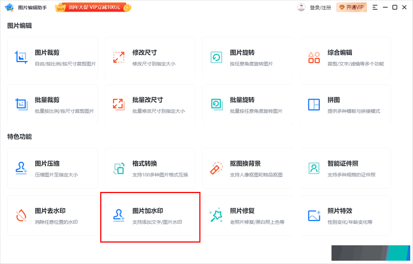Open the 综合编辑 shapes icon
Screen dimensions: 413x264
click(x=314, y=57)
